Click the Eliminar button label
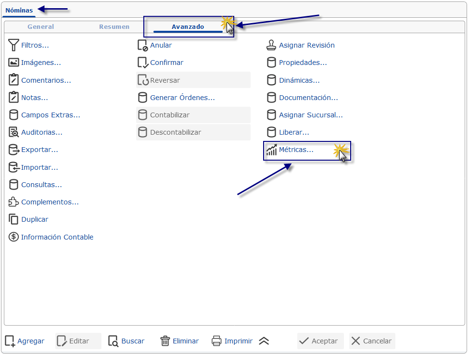The image size is (469, 354). tap(186, 341)
